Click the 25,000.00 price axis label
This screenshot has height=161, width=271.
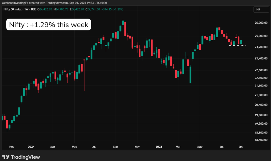click(x=261, y=36)
